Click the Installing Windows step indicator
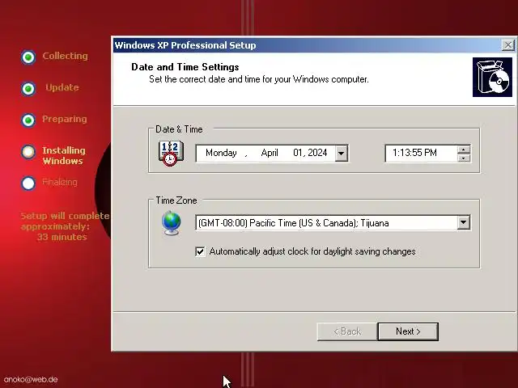Image resolution: width=518 pixels, height=388 pixels. (28, 152)
